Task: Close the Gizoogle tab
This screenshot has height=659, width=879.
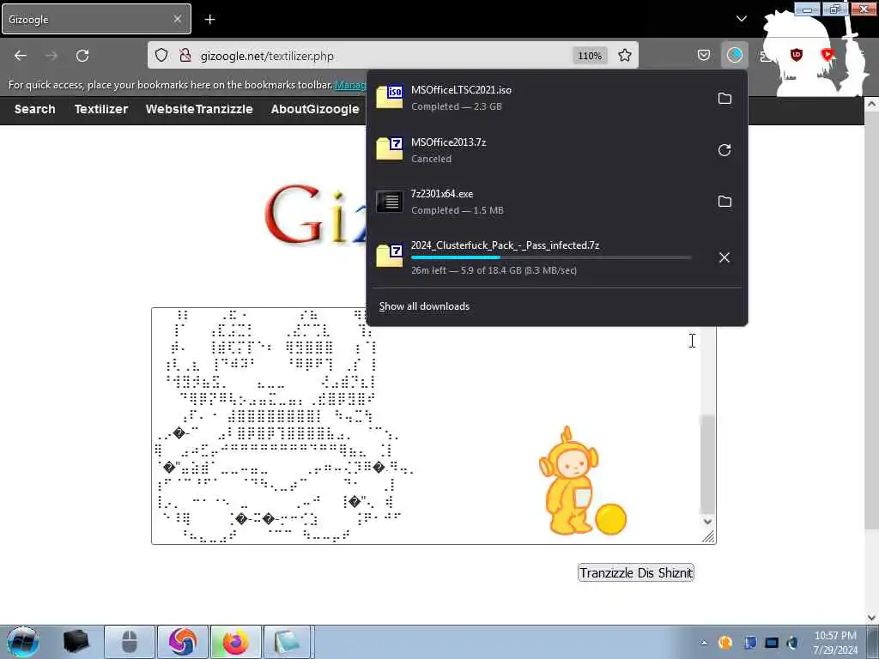Action: (x=177, y=19)
